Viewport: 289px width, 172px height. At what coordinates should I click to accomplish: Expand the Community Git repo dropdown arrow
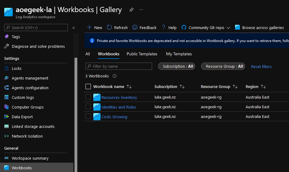228,28
